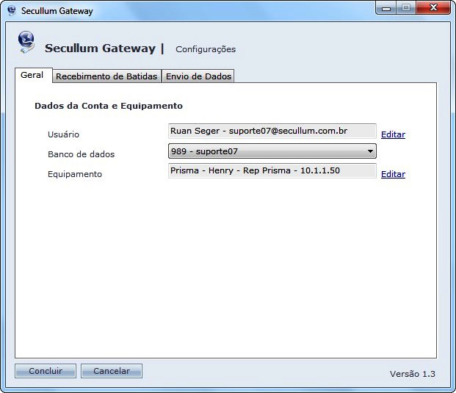Click Editar link next to Usuário field

coord(393,134)
